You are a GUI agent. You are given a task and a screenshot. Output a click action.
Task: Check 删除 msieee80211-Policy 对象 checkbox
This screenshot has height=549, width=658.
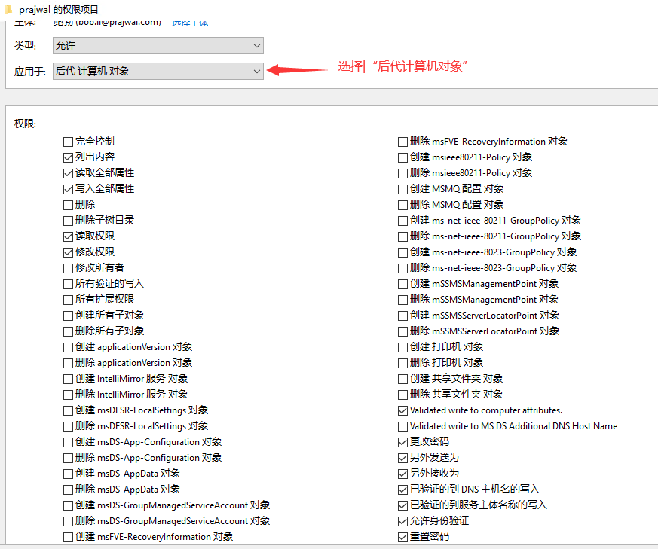click(x=402, y=173)
